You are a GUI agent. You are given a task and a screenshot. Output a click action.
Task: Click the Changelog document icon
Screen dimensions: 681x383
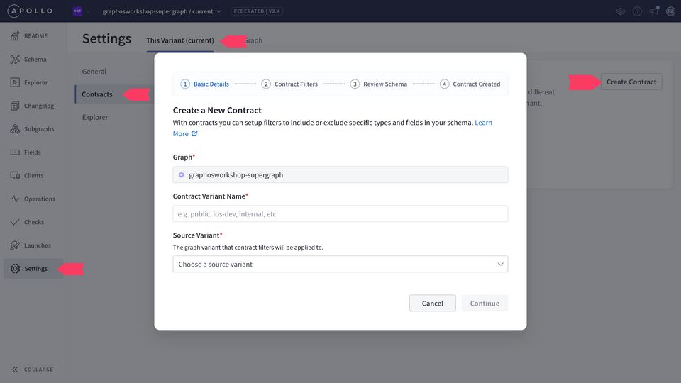pyautogui.click(x=15, y=106)
